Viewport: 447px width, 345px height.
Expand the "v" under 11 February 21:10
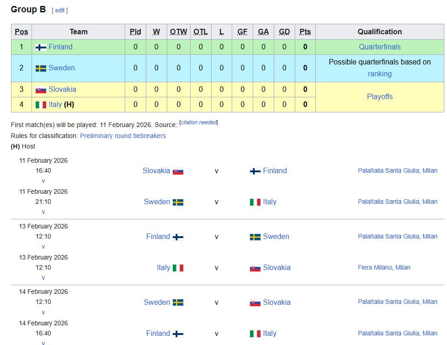click(x=43, y=212)
